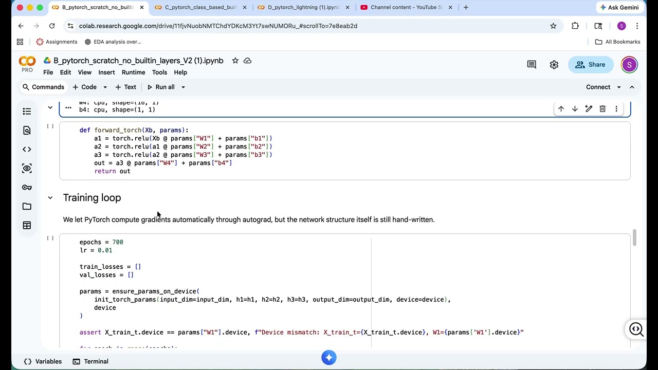Collapse the section above forward_torch cell
Viewport: 658px width, 370px height.
(50, 107)
